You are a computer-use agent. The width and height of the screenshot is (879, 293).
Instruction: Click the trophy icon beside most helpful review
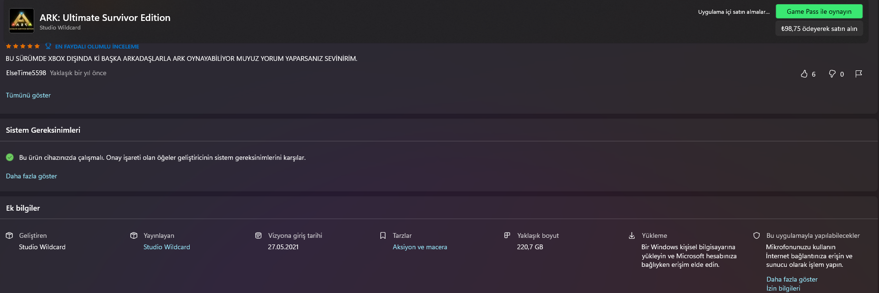click(x=48, y=46)
